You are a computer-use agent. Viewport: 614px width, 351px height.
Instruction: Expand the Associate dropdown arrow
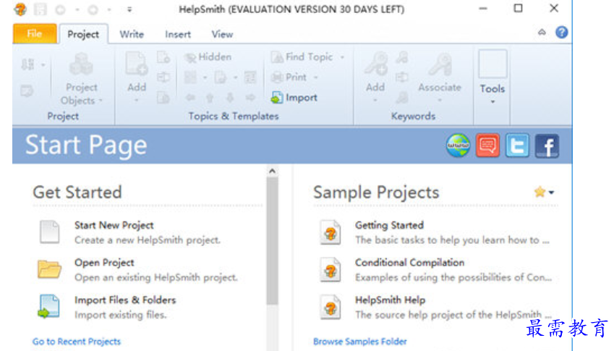[x=440, y=101]
